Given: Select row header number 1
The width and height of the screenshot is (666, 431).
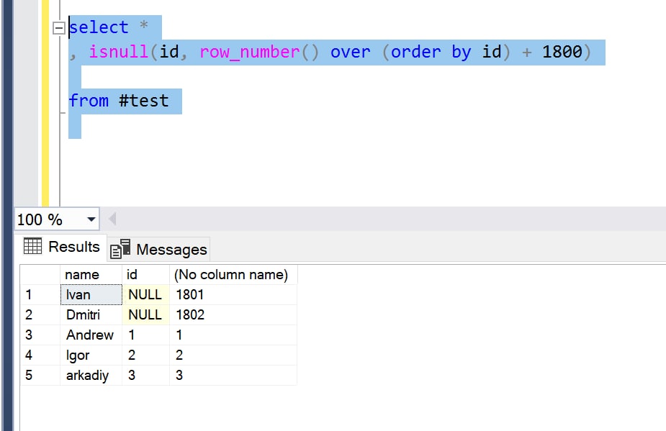Looking at the screenshot, I should (40, 295).
